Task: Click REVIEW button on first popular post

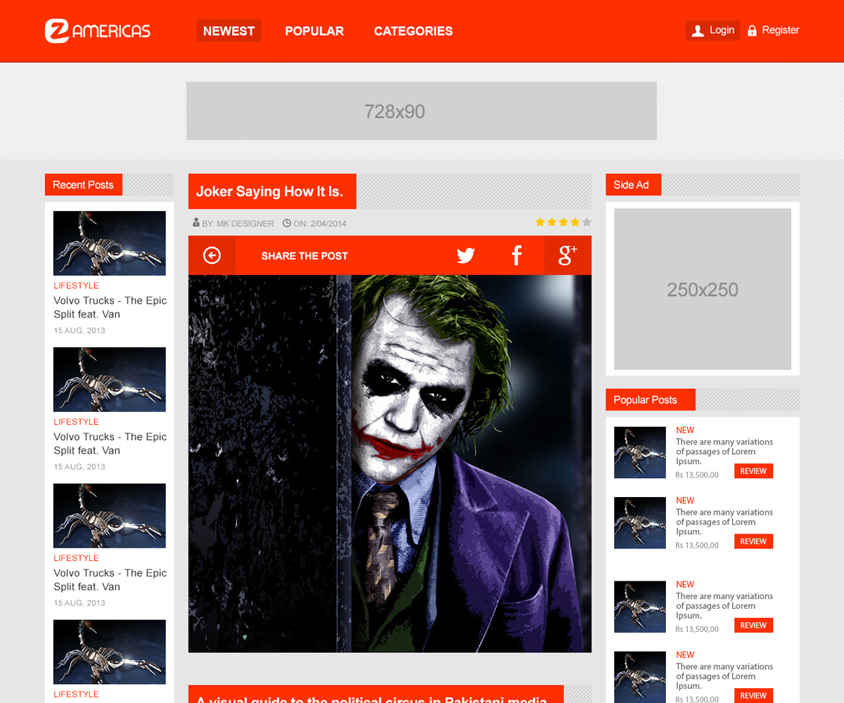Action: coord(753,471)
